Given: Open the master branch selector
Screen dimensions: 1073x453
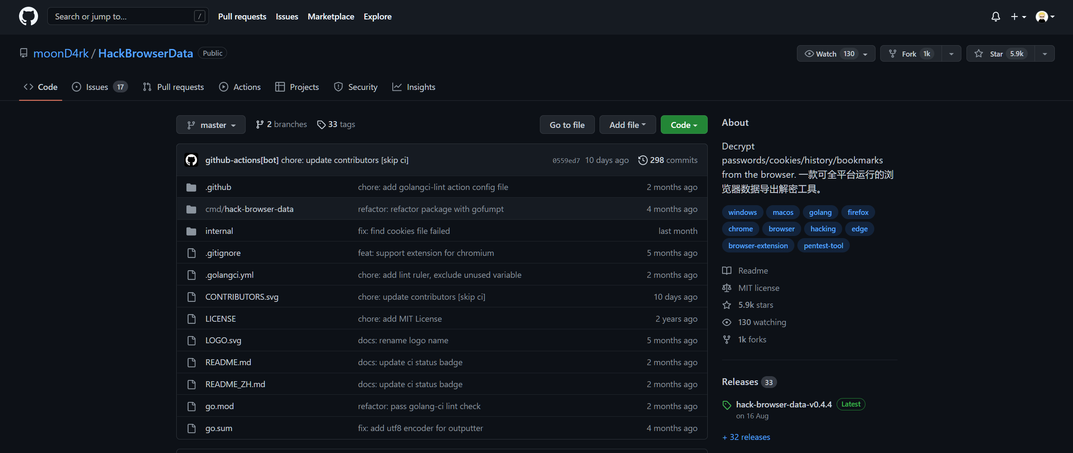Looking at the screenshot, I should [211, 125].
